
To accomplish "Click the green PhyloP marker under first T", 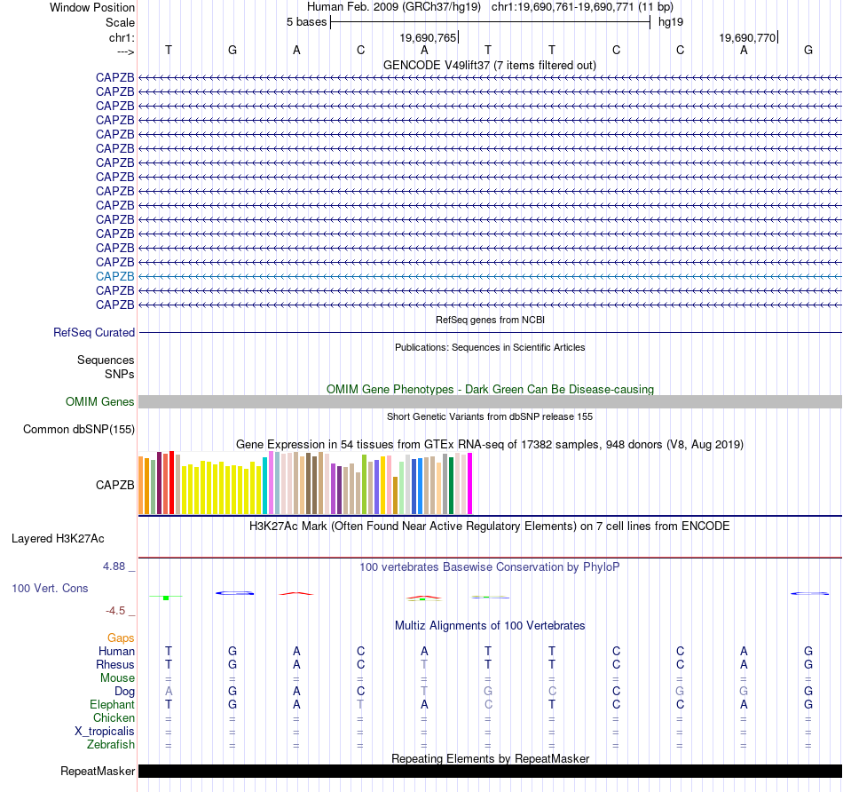I will coord(166,598).
